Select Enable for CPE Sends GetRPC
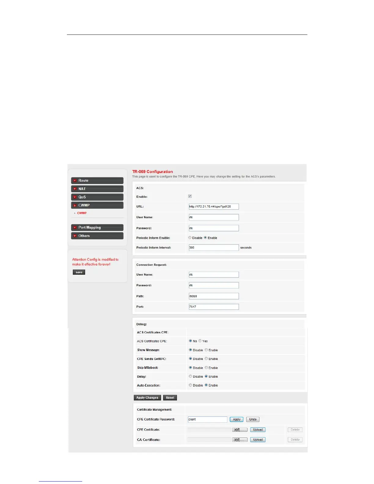This screenshot has height=484, width=374. pyautogui.click(x=206, y=359)
